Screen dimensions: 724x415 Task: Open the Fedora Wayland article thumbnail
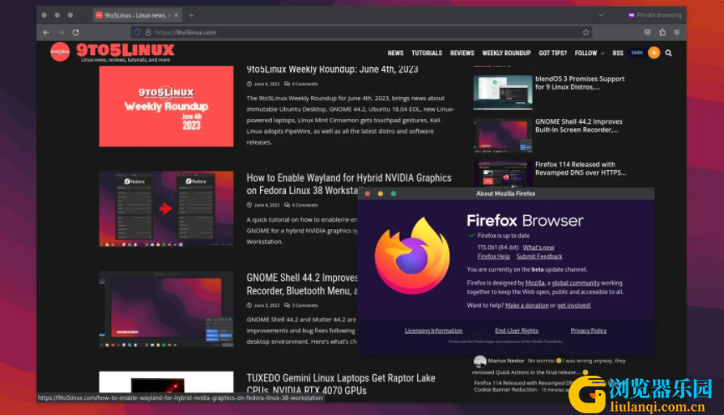(166, 209)
